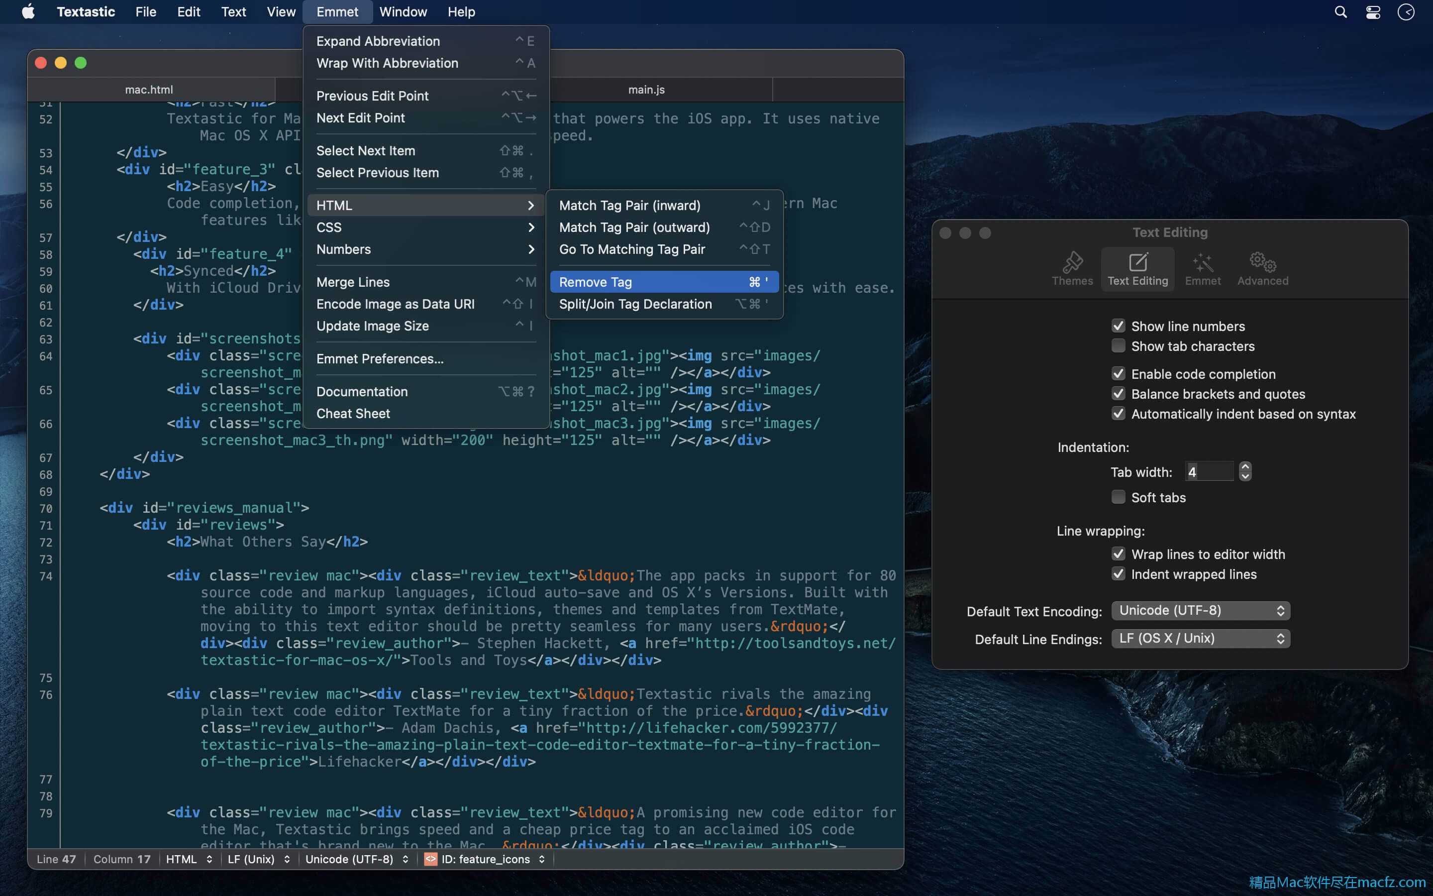Toggle Show tab characters checkbox

(x=1118, y=347)
